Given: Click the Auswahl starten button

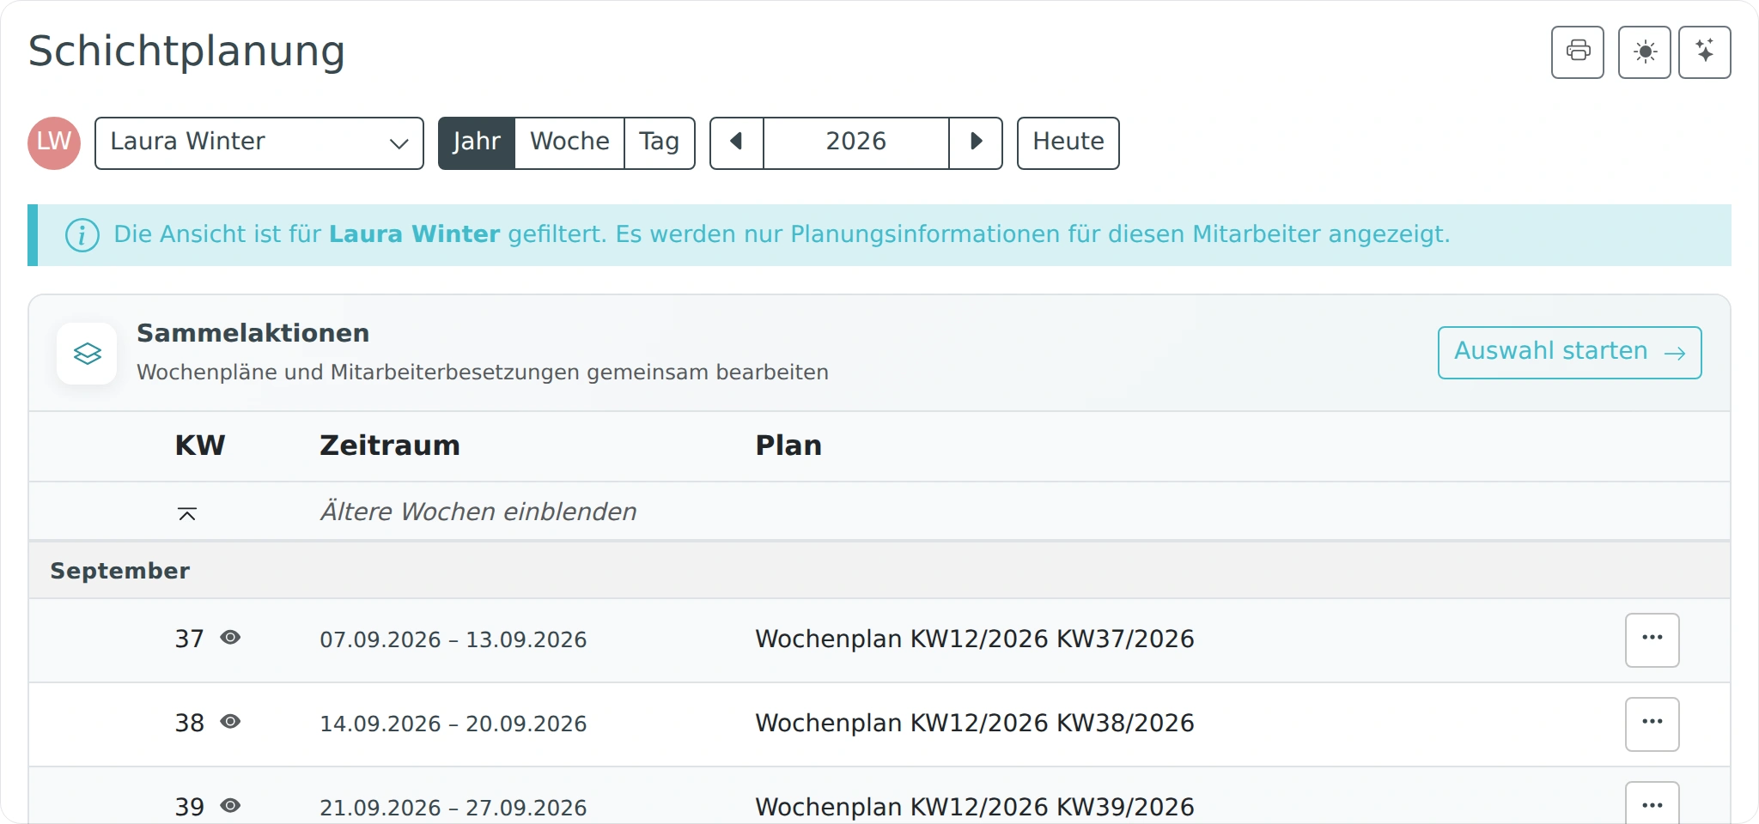Looking at the screenshot, I should [1569, 352].
